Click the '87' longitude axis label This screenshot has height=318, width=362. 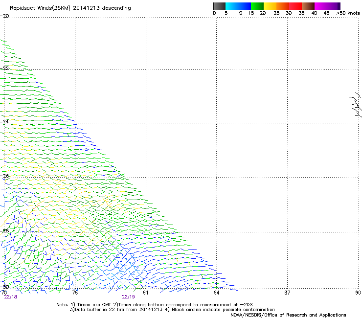pos(287,293)
